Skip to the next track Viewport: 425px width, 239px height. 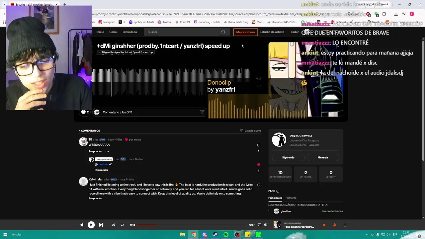click(x=101, y=225)
